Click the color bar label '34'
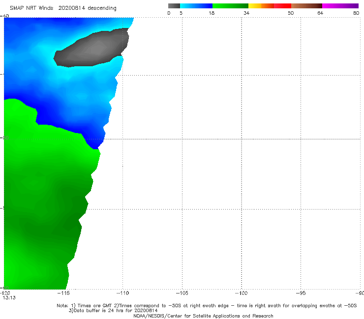Viewport: 364px width, 319px height. coord(246,13)
